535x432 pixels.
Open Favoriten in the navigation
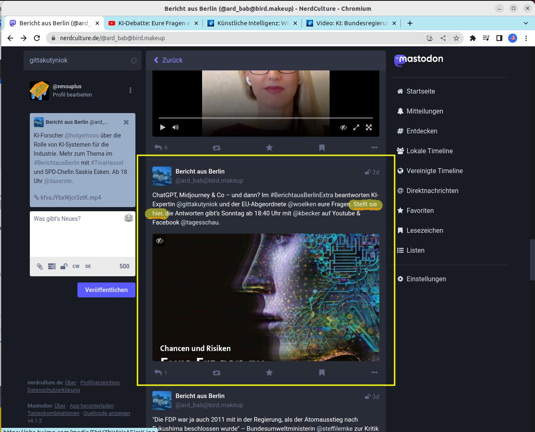[x=416, y=210]
